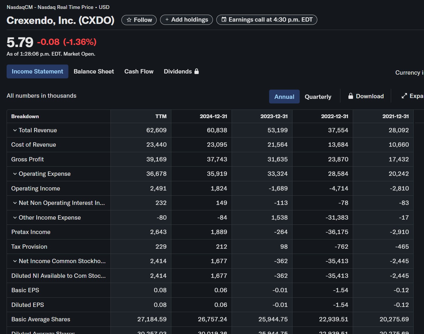
Task: Click 2023 Cost of Revenue value 21,564
Action: click(x=277, y=145)
